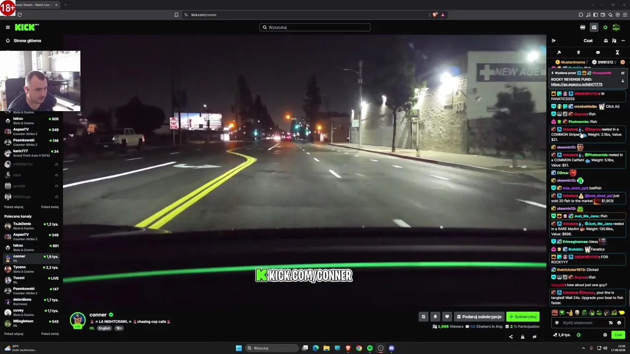Click the English language tag

click(x=104, y=328)
